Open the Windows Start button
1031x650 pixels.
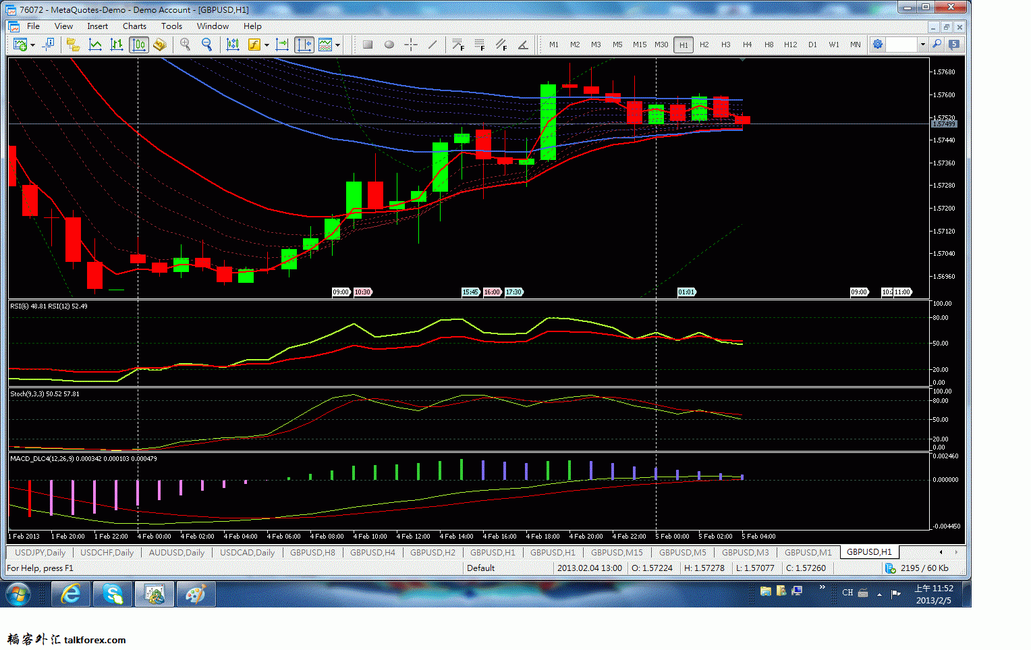18,594
